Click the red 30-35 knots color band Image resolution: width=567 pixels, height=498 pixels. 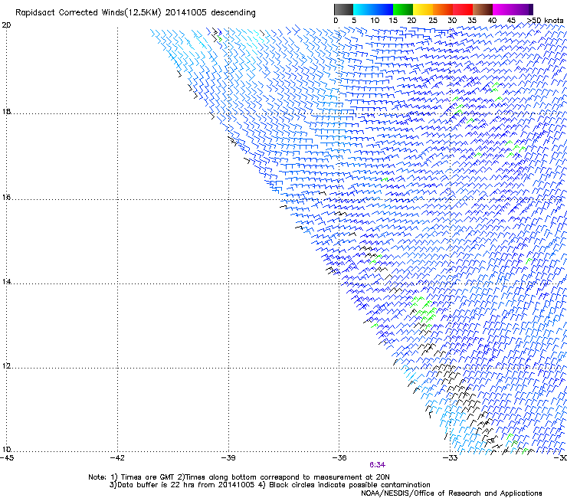pos(463,9)
